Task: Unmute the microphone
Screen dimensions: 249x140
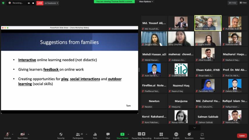Action: click(x=7, y=134)
